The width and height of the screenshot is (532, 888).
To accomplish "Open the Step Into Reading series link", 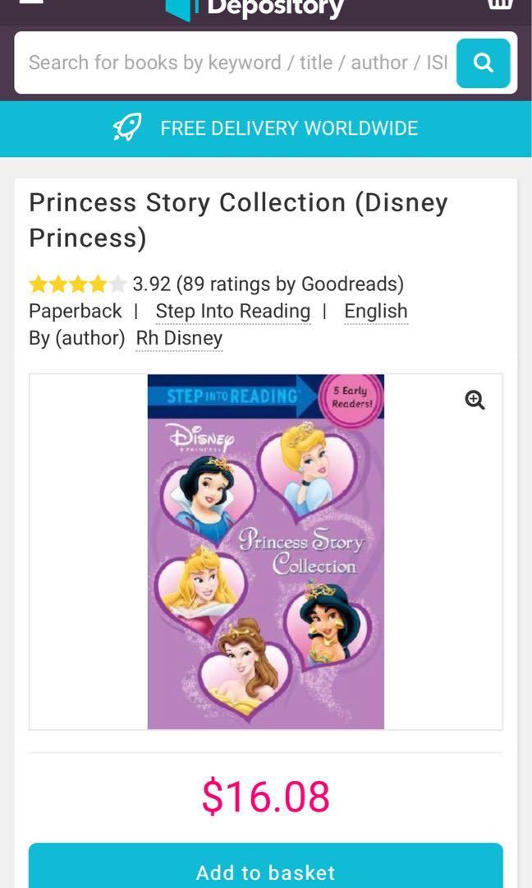I will 232,311.
